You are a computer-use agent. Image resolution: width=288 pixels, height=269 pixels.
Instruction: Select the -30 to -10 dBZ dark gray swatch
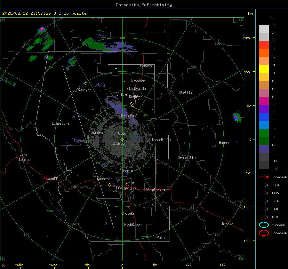coord(264,165)
